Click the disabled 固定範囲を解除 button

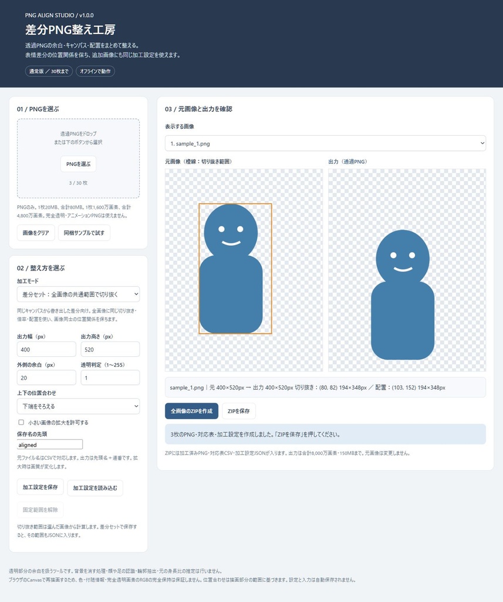pyautogui.click(x=40, y=510)
